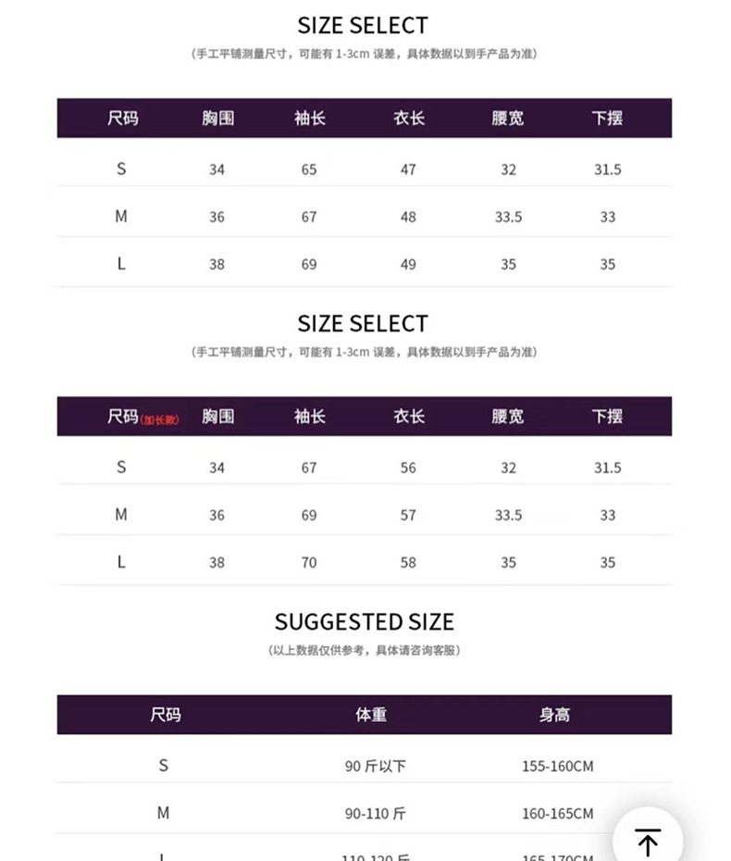Click sleeve length value 65
Screen dimensions: 731x861
[309, 169]
